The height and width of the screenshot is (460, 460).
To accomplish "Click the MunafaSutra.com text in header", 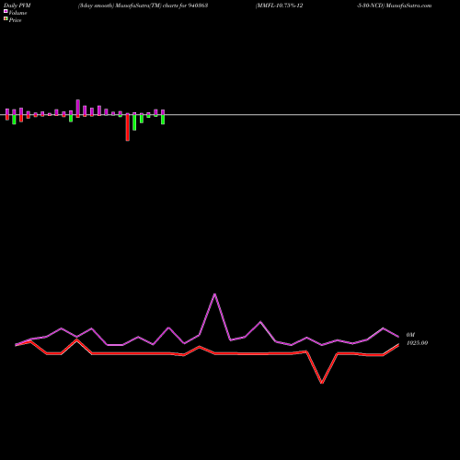I will click(408, 6).
